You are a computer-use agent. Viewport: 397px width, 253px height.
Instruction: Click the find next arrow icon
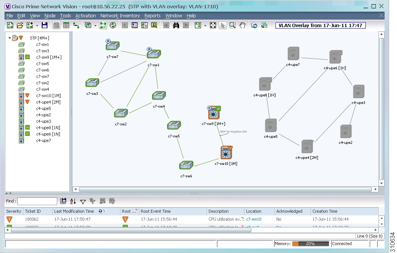click(186, 25)
